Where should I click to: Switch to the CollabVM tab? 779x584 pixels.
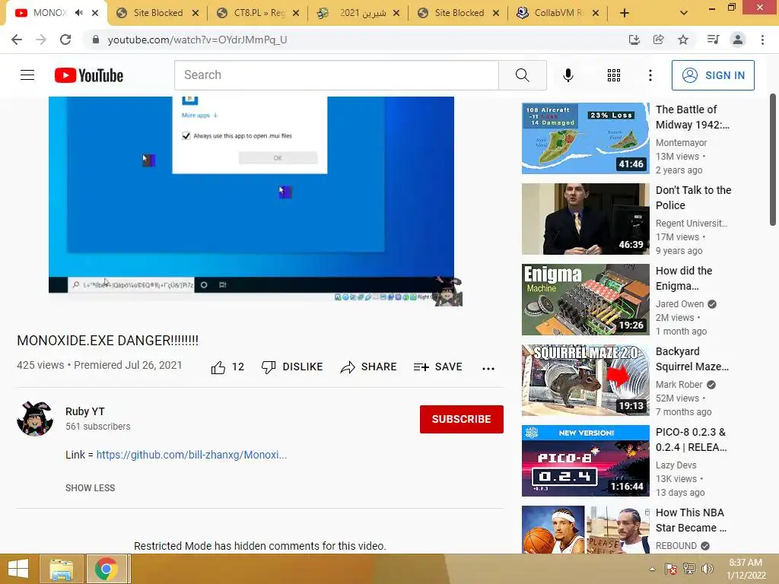click(x=558, y=13)
